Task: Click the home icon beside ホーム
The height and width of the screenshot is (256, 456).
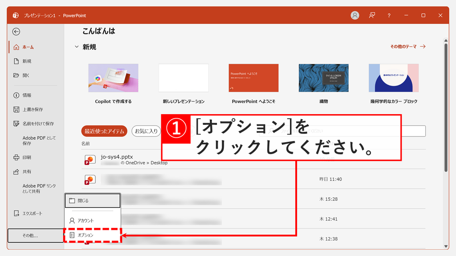Action: click(x=16, y=47)
